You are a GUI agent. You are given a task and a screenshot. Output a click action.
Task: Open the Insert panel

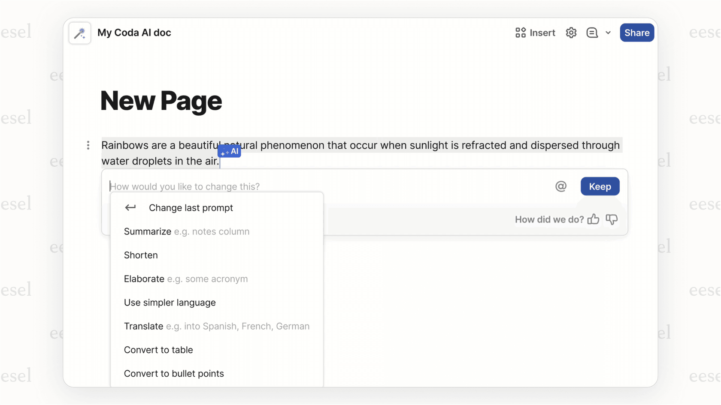click(535, 33)
